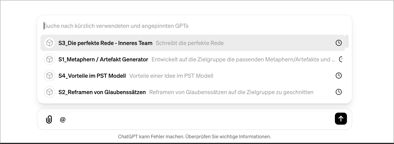Click the black send arrow button
Viewport: 394px width, 144px height.
[341, 119]
